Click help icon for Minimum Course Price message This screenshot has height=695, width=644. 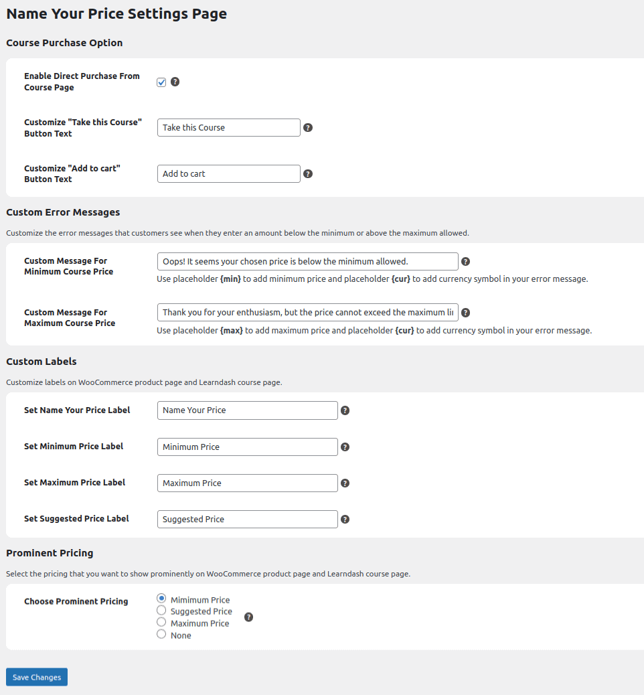[466, 261]
